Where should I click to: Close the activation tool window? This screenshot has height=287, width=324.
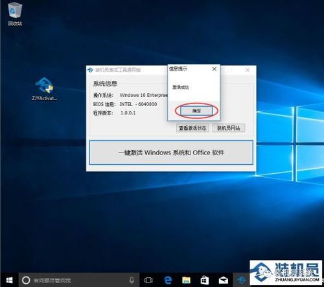[248, 70]
